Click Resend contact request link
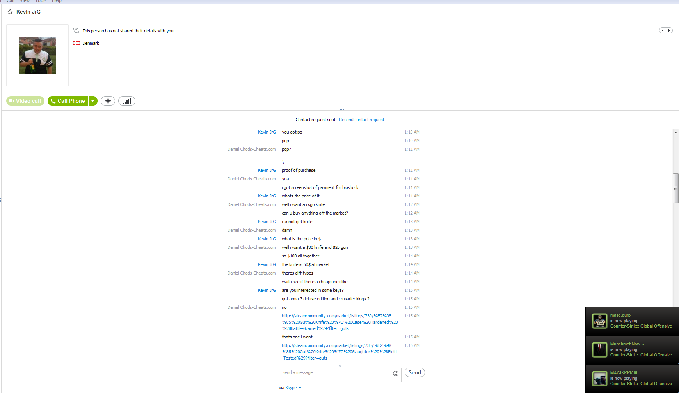 pyautogui.click(x=362, y=120)
